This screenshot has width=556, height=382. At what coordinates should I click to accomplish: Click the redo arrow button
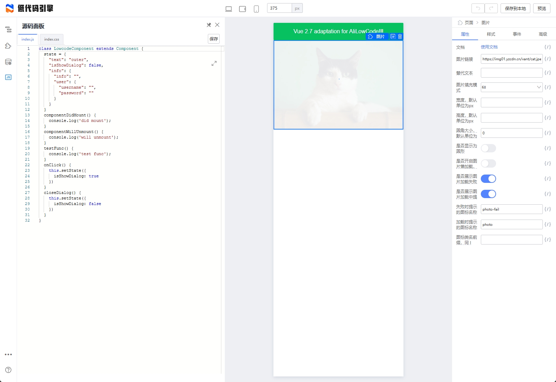[491, 8]
